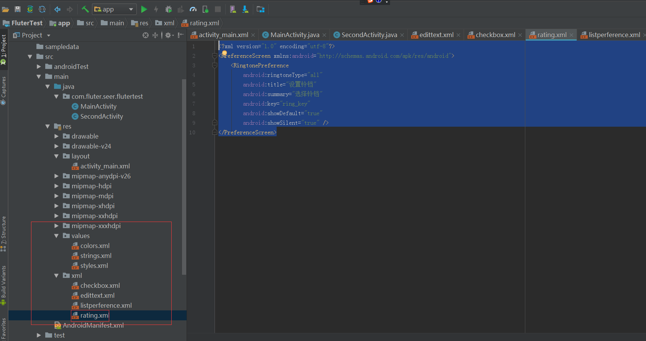
Task: Switch to the edittext.xml tab
Action: (x=436, y=35)
